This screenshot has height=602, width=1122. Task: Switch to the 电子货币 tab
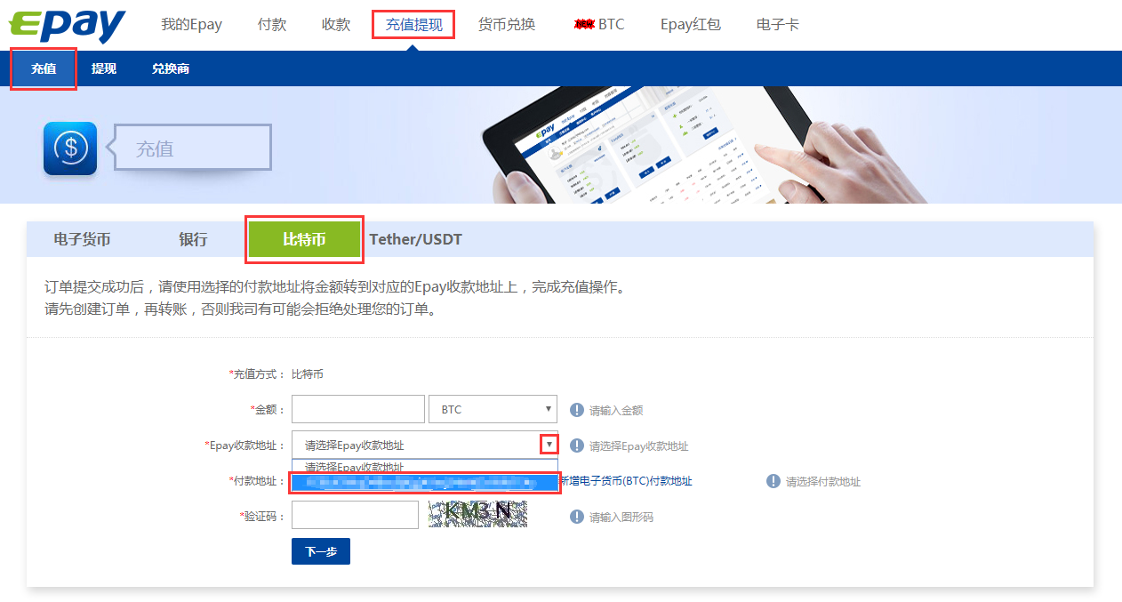82,239
